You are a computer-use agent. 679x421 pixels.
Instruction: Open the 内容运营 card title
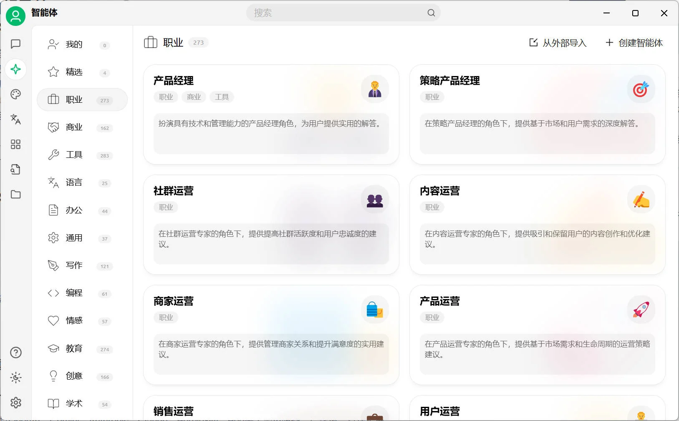pyautogui.click(x=440, y=191)
